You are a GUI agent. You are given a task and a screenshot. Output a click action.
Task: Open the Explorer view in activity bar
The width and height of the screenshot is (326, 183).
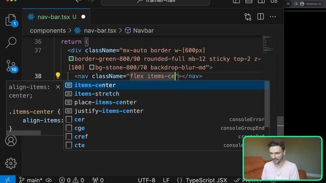coord(11,20)
